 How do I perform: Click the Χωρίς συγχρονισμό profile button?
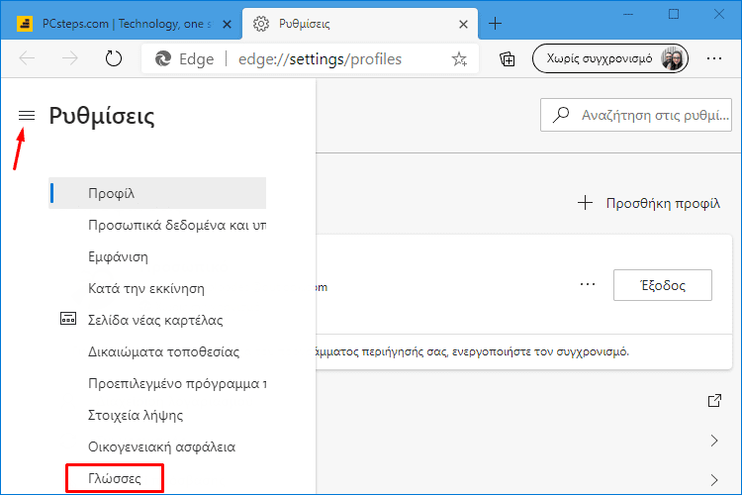[610, 58]
